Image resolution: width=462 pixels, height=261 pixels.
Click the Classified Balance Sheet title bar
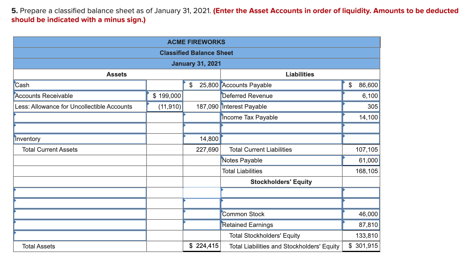tap(196, 53)
